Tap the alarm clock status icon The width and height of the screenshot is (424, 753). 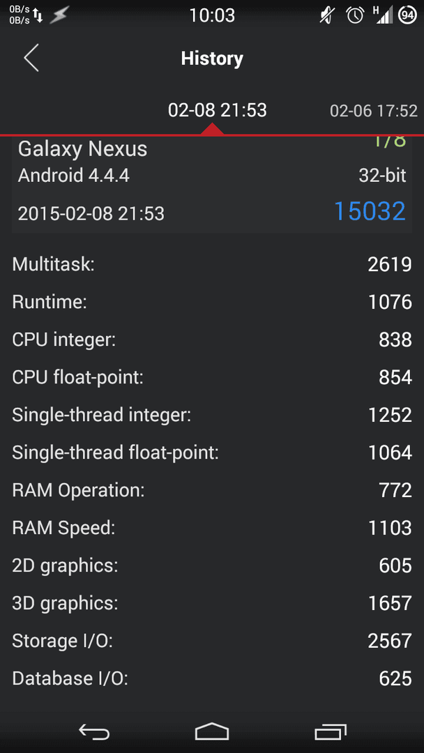pos(354,16)
